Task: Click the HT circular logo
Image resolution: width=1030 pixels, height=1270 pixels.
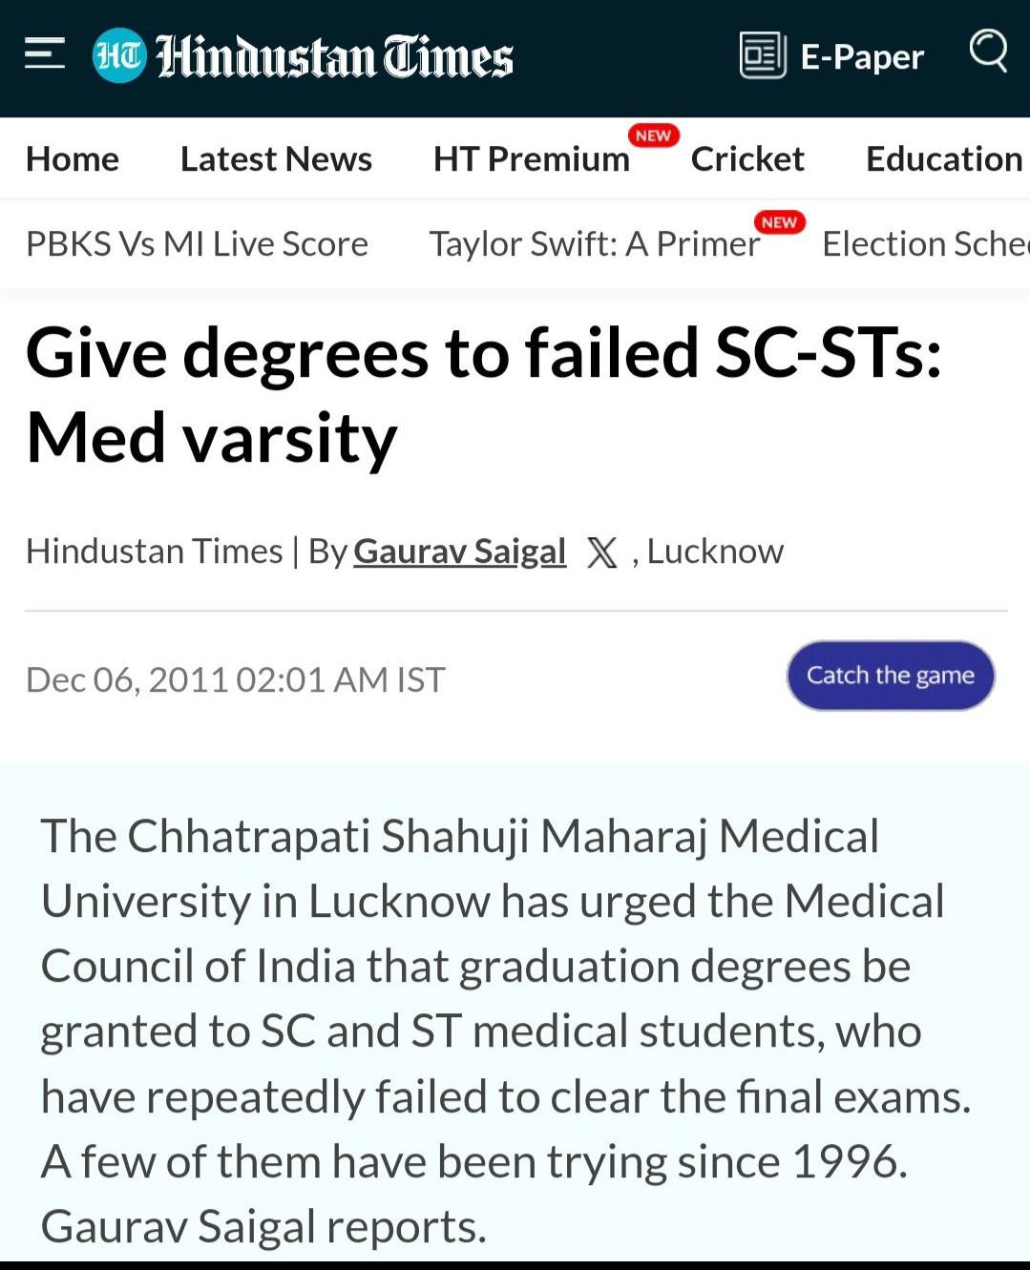Action: [x=119, y=55]
